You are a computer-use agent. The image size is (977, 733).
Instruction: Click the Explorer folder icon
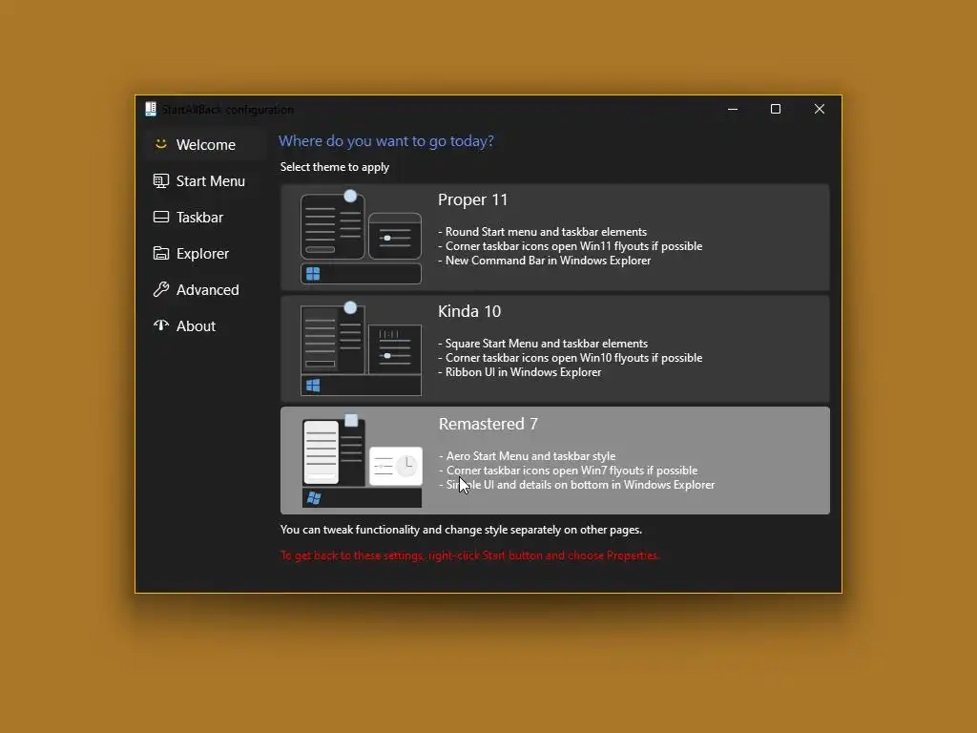[160, 253]
